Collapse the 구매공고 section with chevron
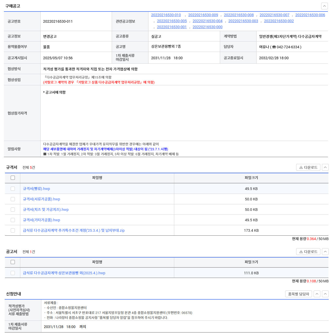 click(324, 6)
